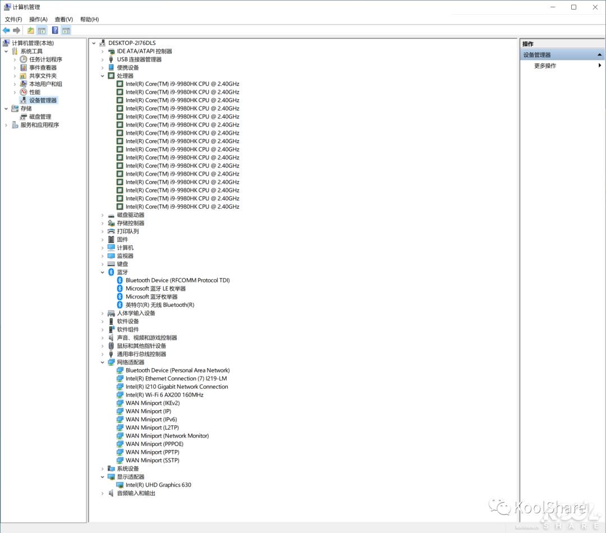Click the Bluetooth RFCOMM Protocol TDI device icon

pyautogui.click(x=120, y=280)
